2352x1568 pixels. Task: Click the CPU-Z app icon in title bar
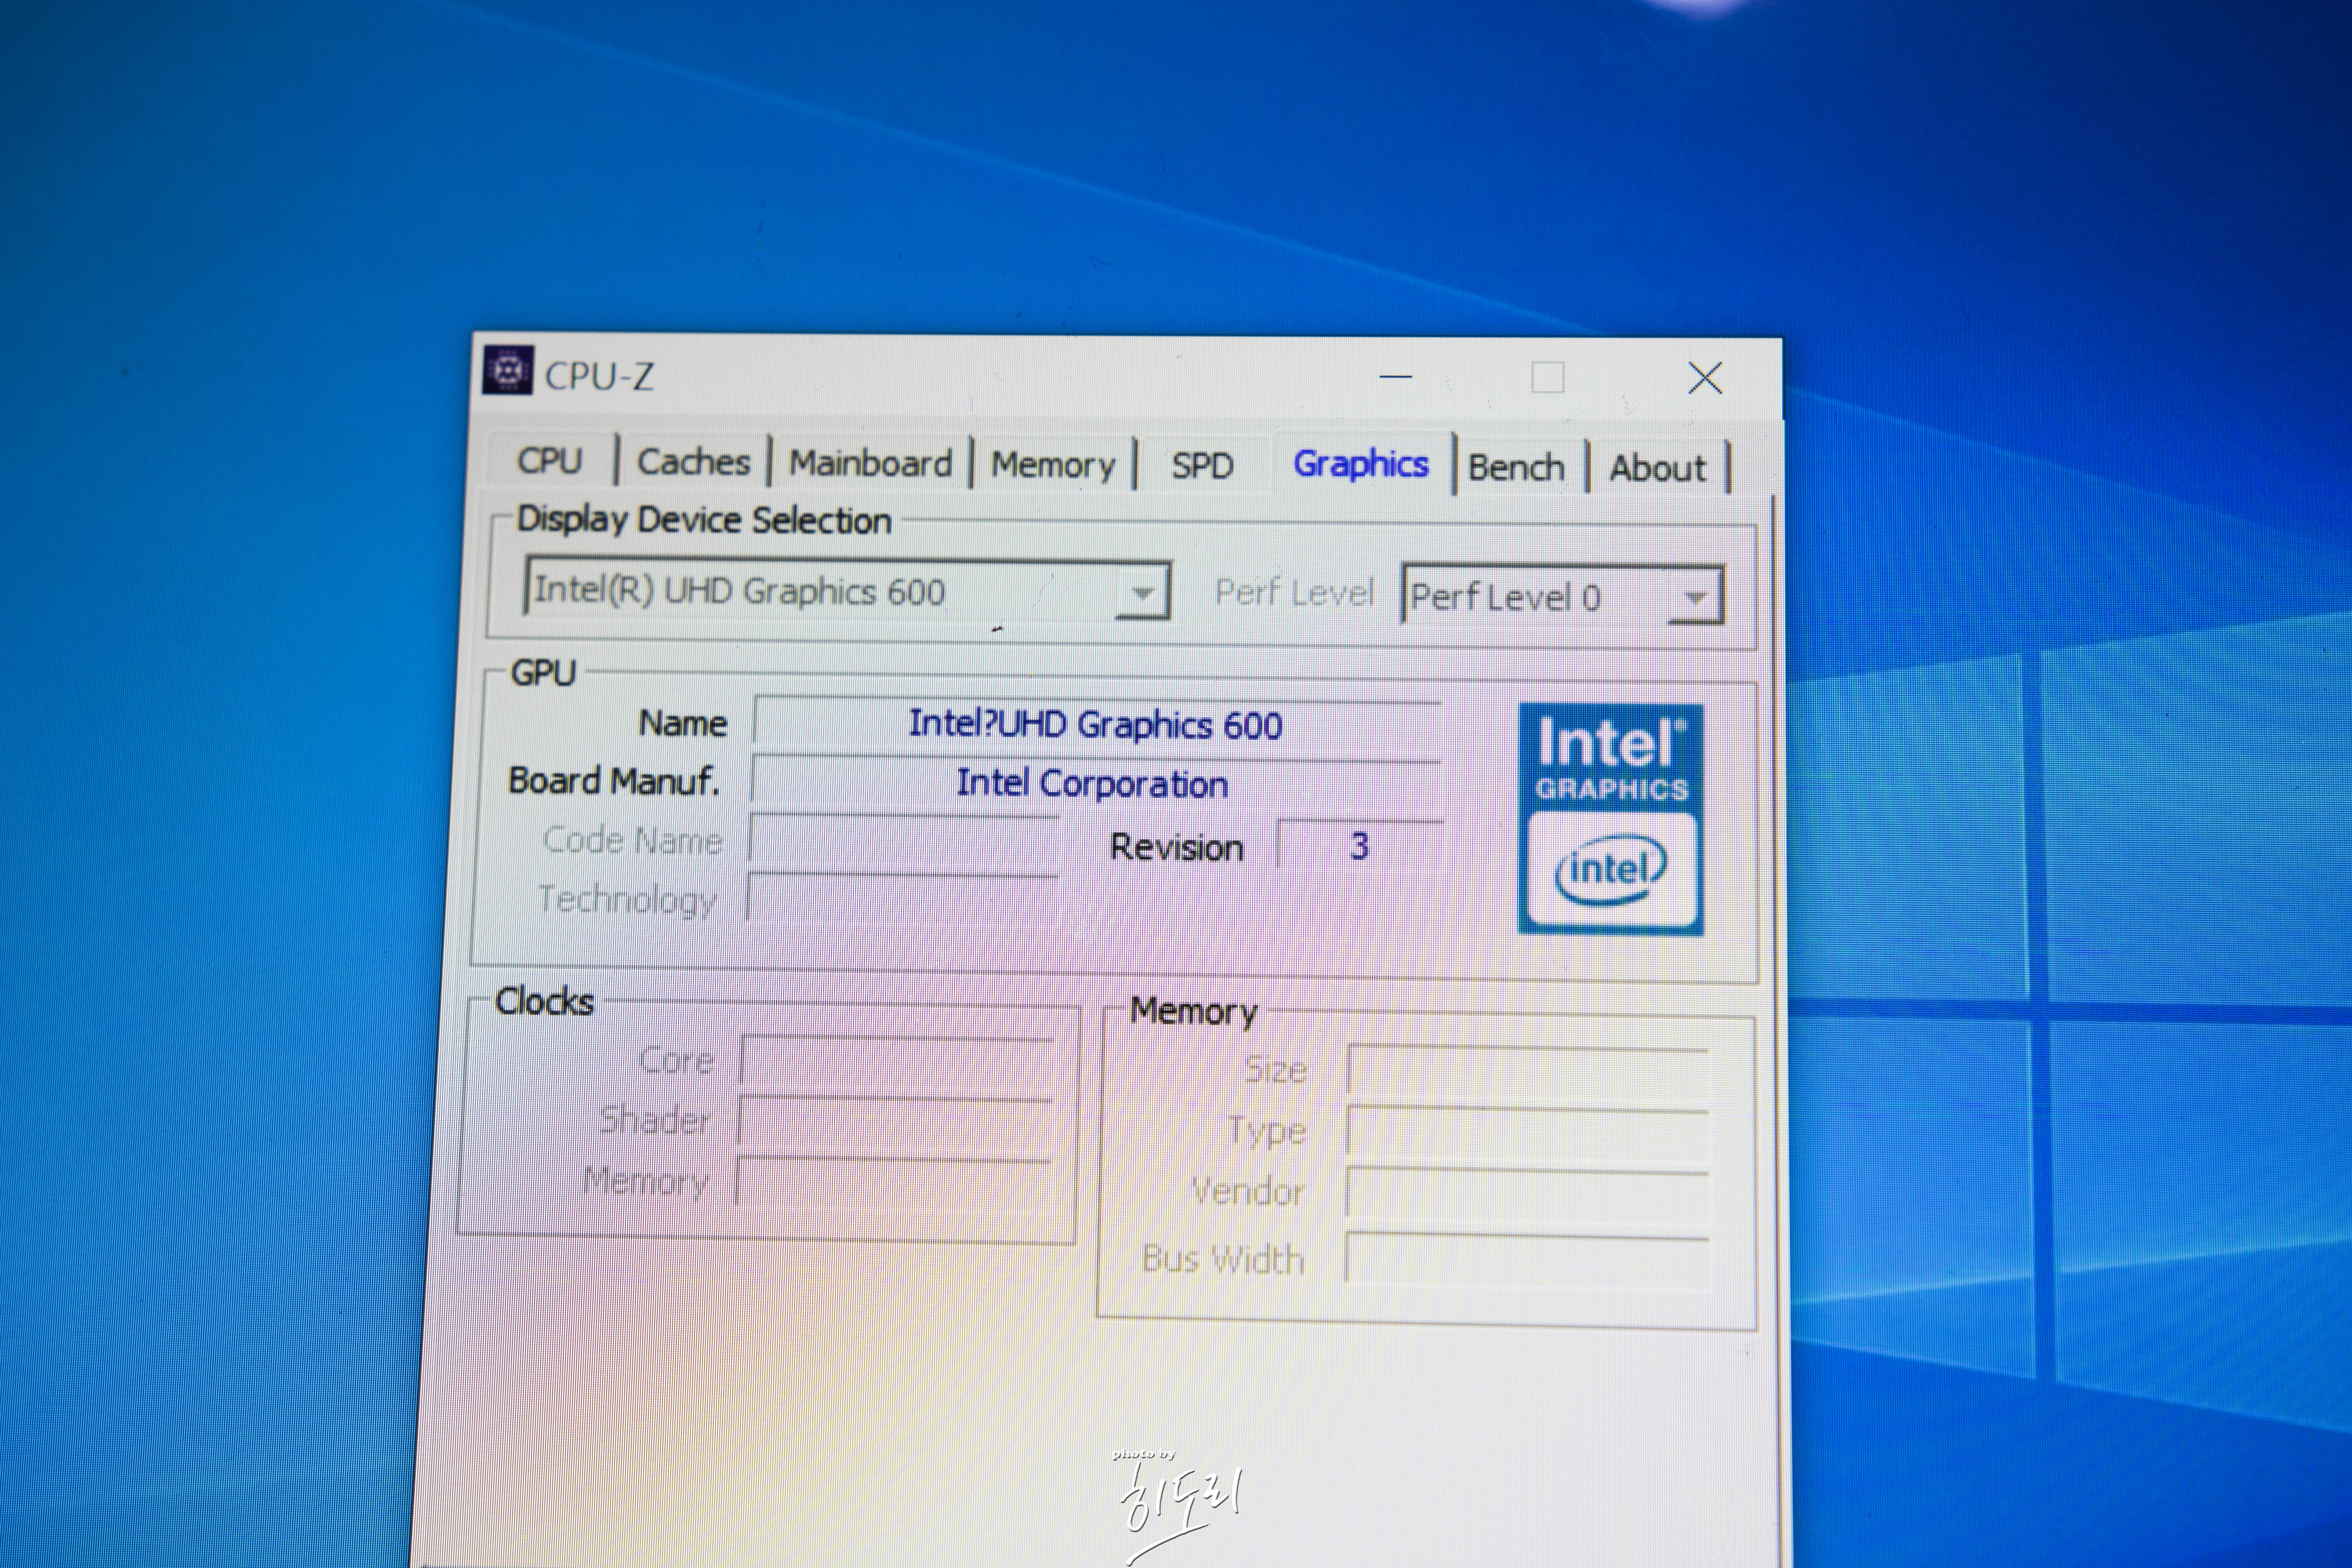point(508,371)
